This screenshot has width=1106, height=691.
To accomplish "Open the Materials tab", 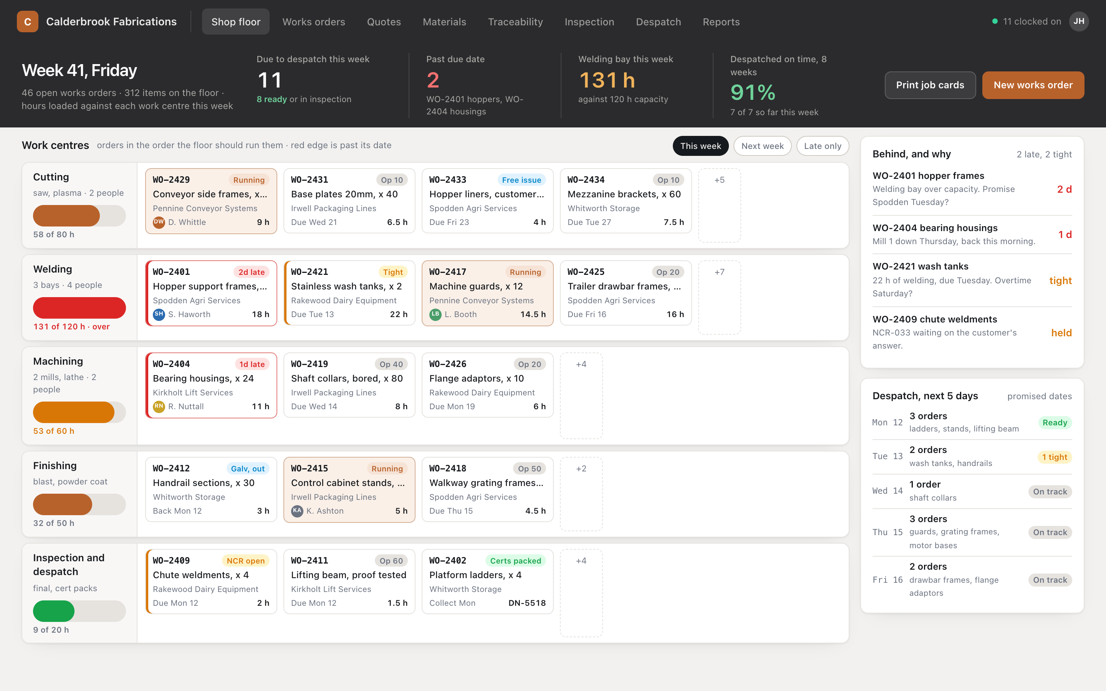I will pos(444,21).
